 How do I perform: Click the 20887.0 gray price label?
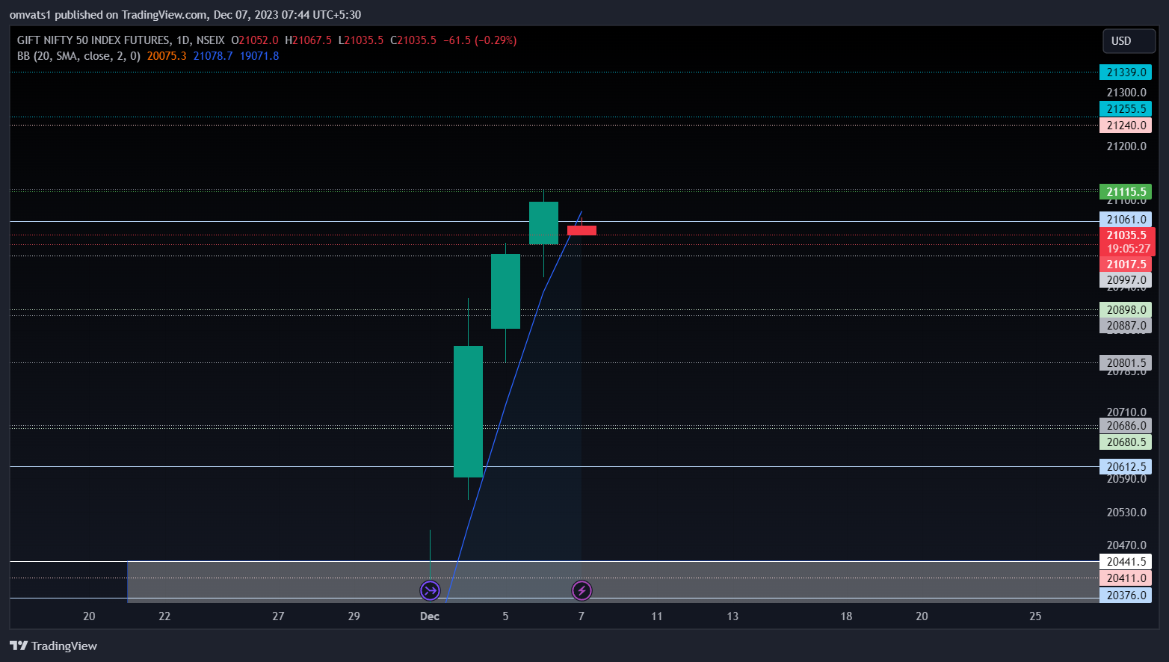pyautogui.click(x=1126, y=326)
